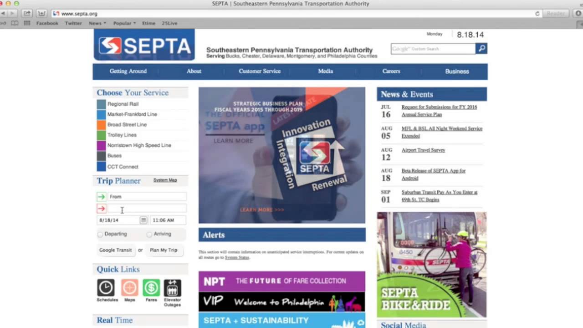Viewport: 583px width, 328px height.
Task: Open the Etime bookmark
Action: coord(148,23)
